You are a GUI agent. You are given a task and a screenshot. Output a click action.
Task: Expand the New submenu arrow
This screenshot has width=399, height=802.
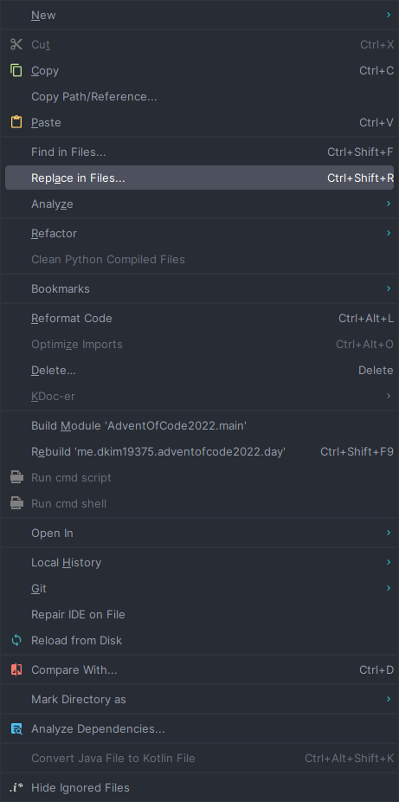pyautogui.click(x=389, y=16)
